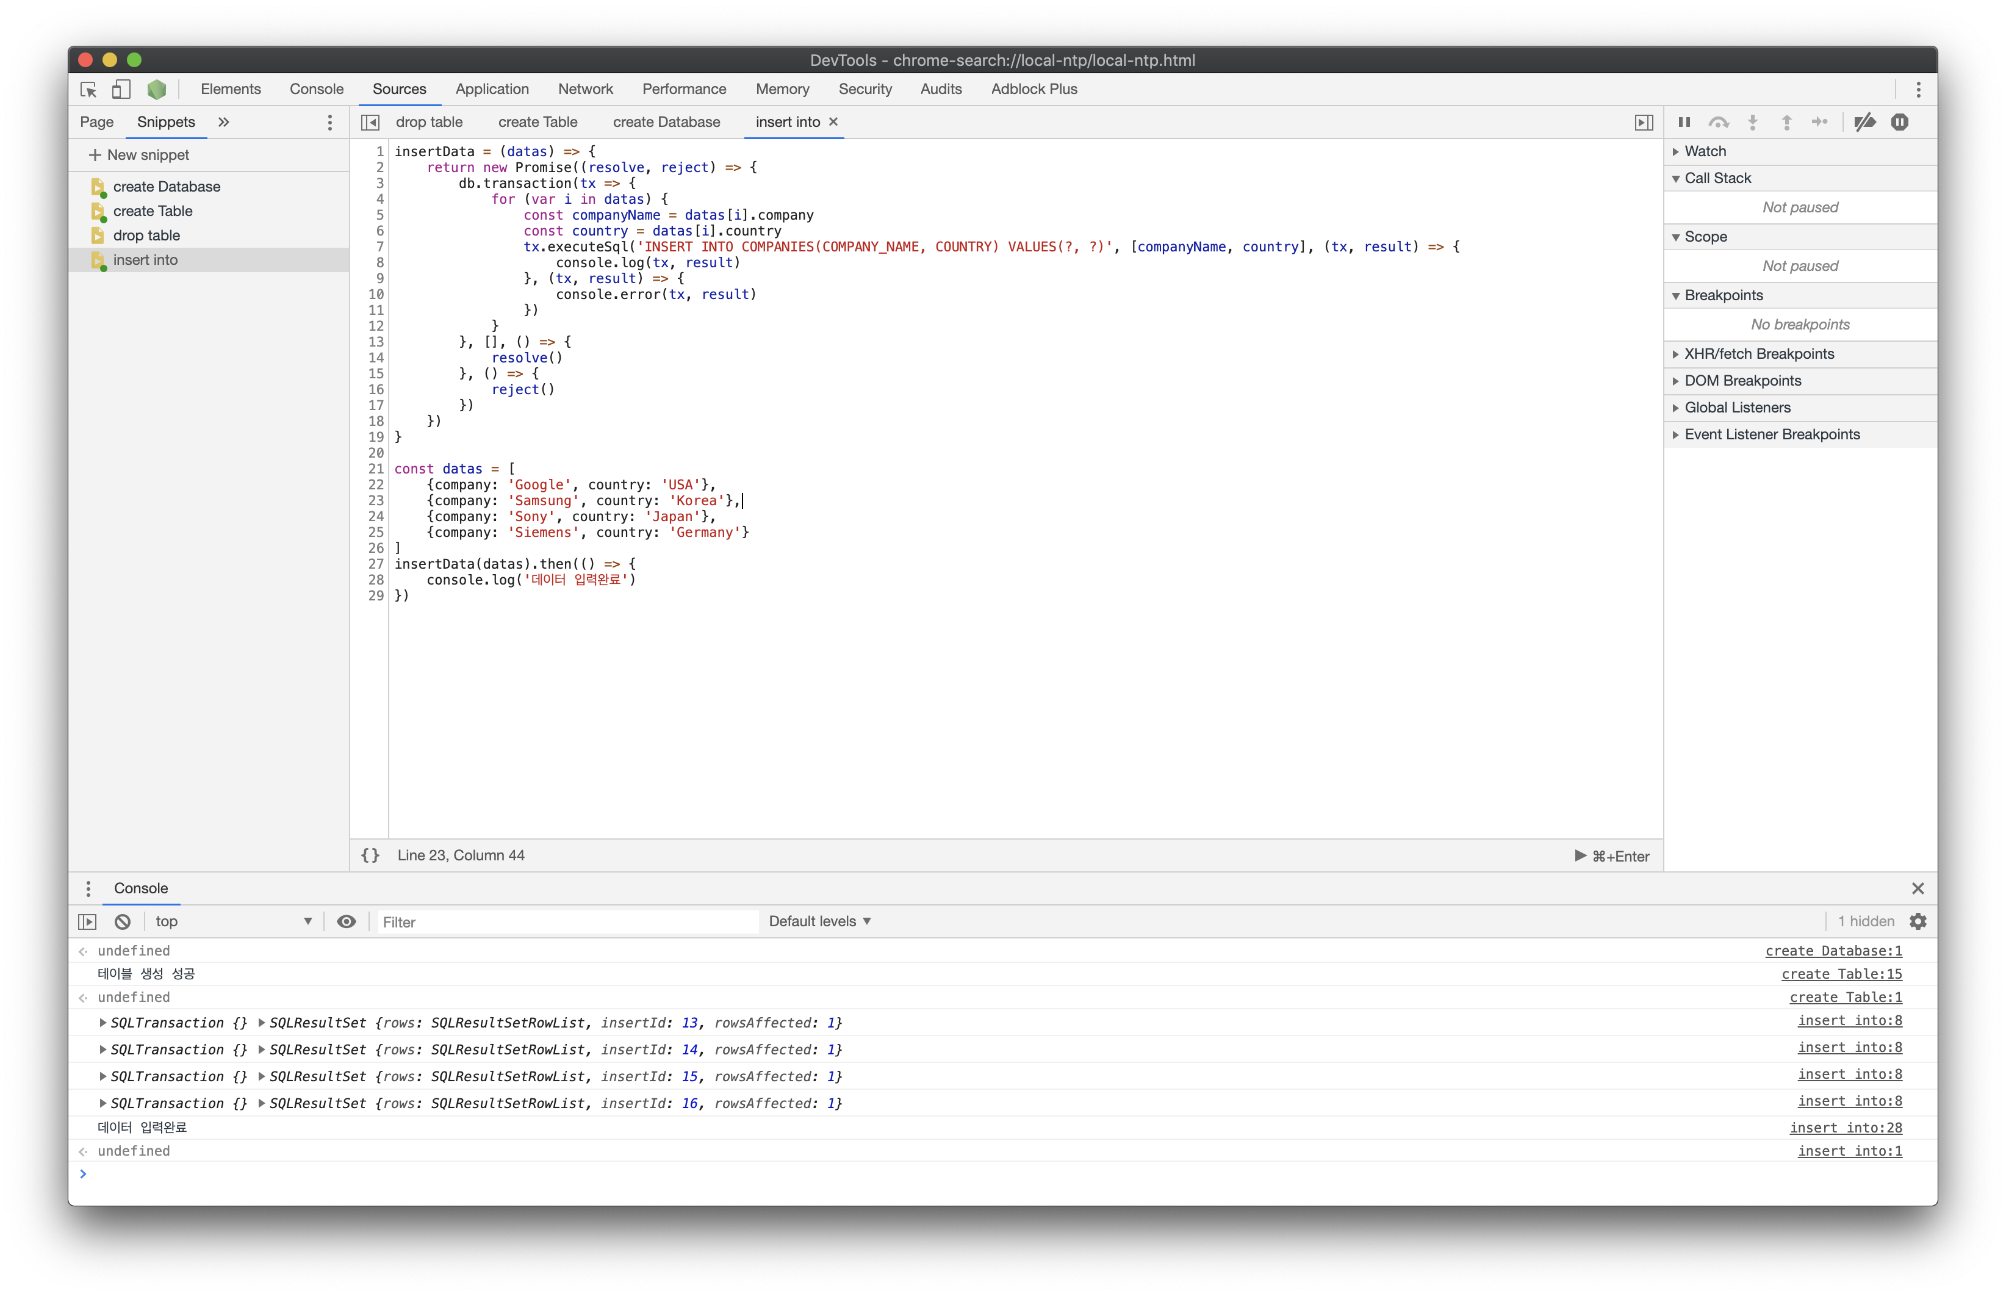
Task: Click the clear console icon
Action: pos(123,921)
